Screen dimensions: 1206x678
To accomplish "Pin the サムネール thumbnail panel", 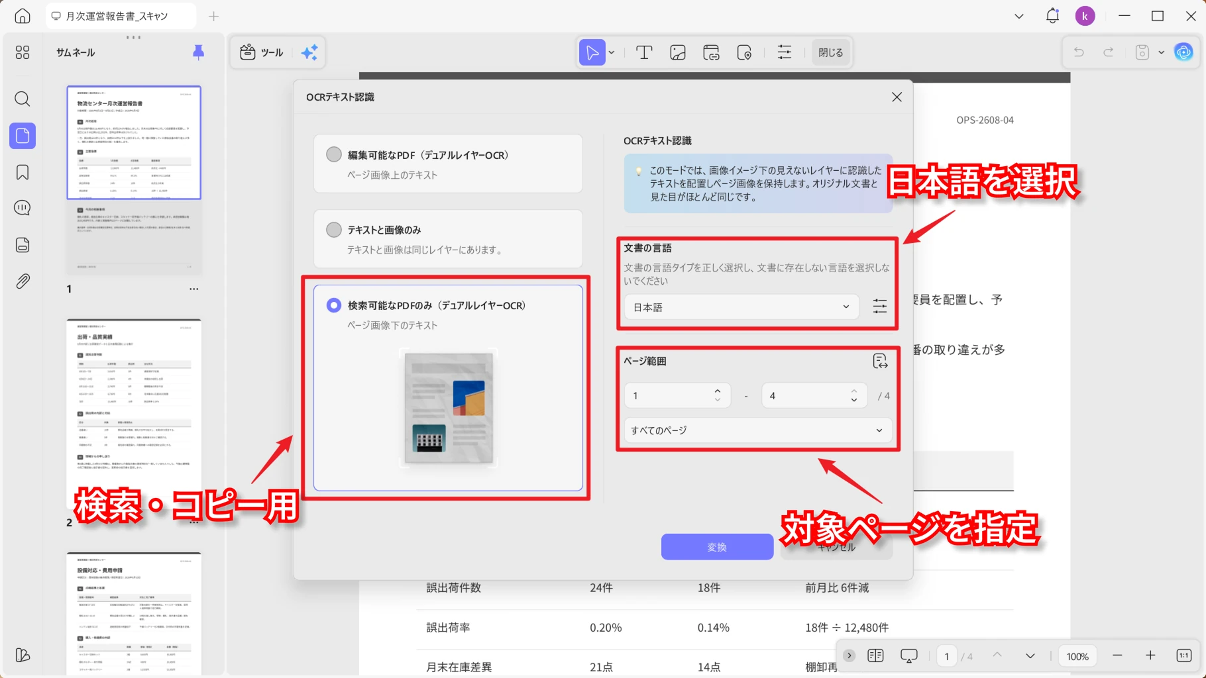I will pyautogui.click(x=198, y=52).
